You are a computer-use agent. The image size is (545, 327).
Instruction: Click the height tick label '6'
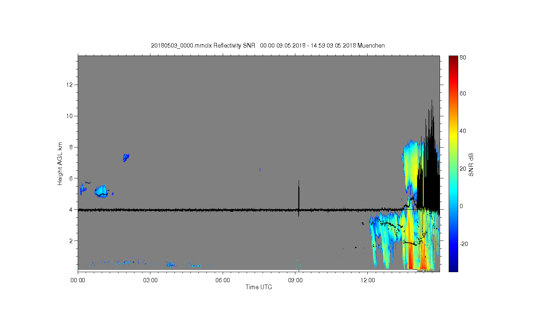click(71, 178)
